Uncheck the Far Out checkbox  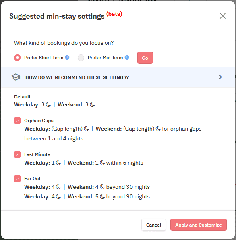pyautogui.click(x=17, y=179)
